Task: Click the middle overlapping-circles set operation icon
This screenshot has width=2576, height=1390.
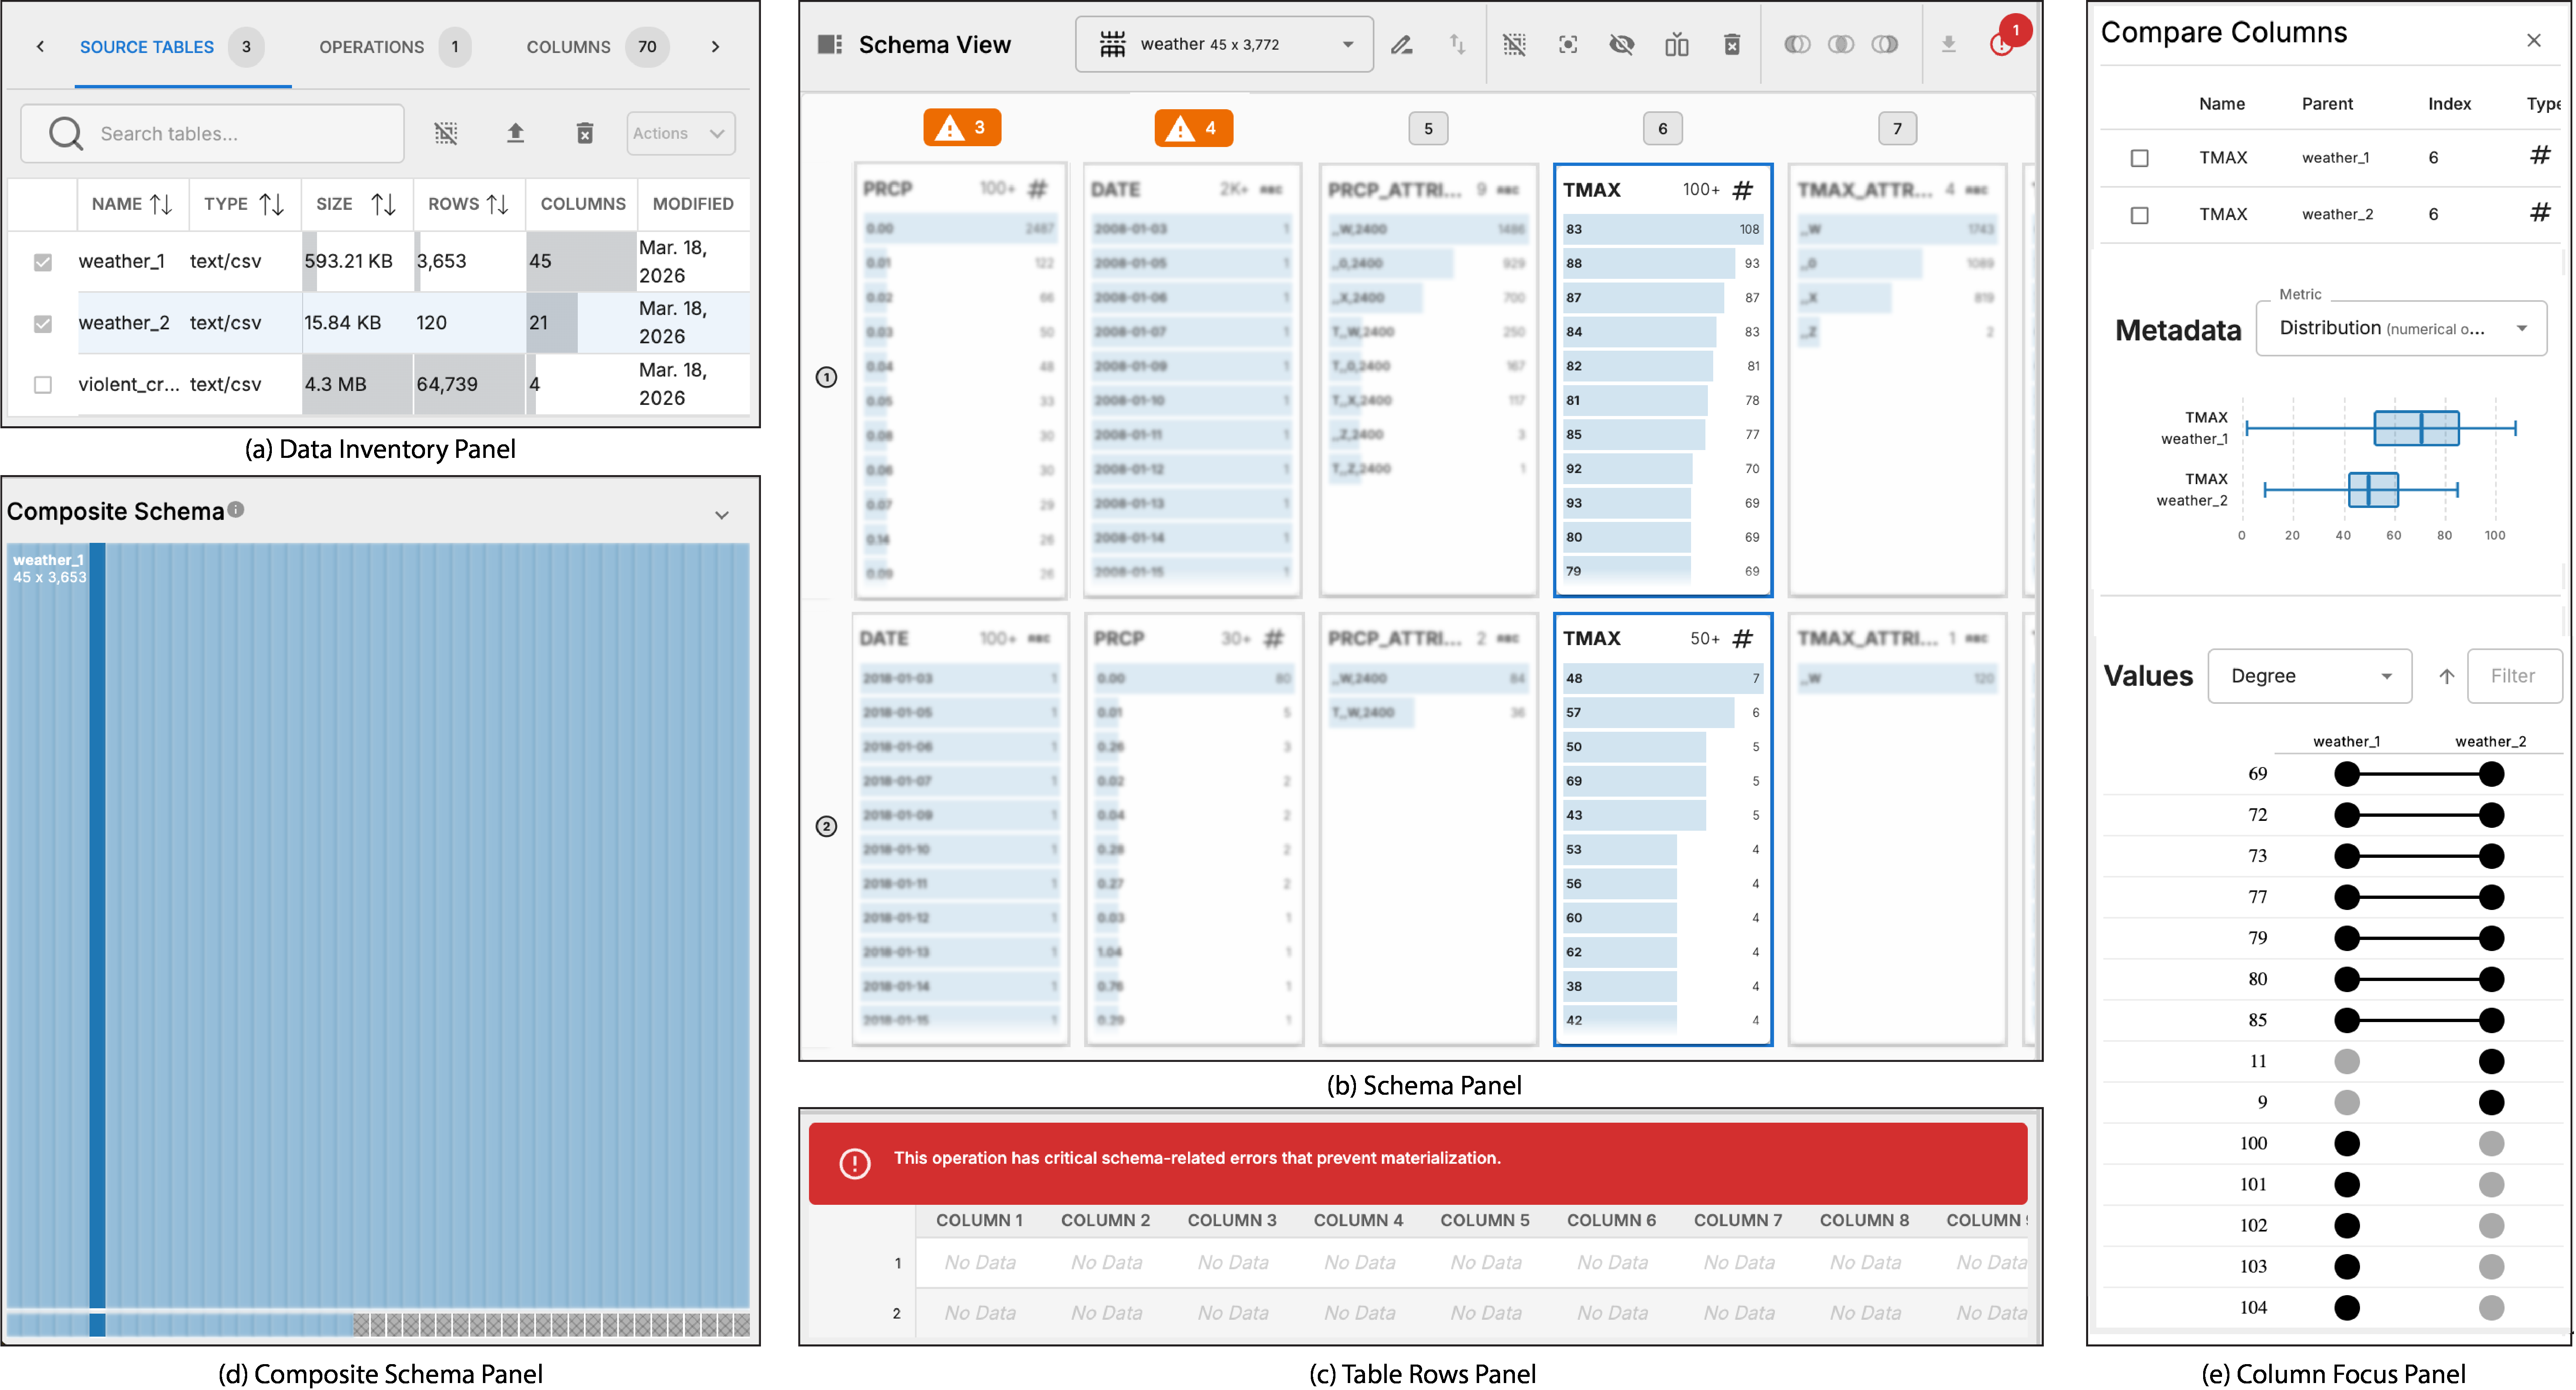Action: click(1841, 44)
